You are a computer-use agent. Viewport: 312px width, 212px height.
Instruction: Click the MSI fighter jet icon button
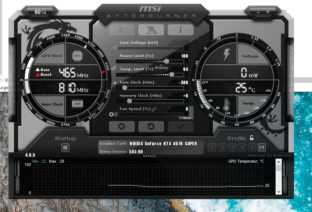coord(151,30)
